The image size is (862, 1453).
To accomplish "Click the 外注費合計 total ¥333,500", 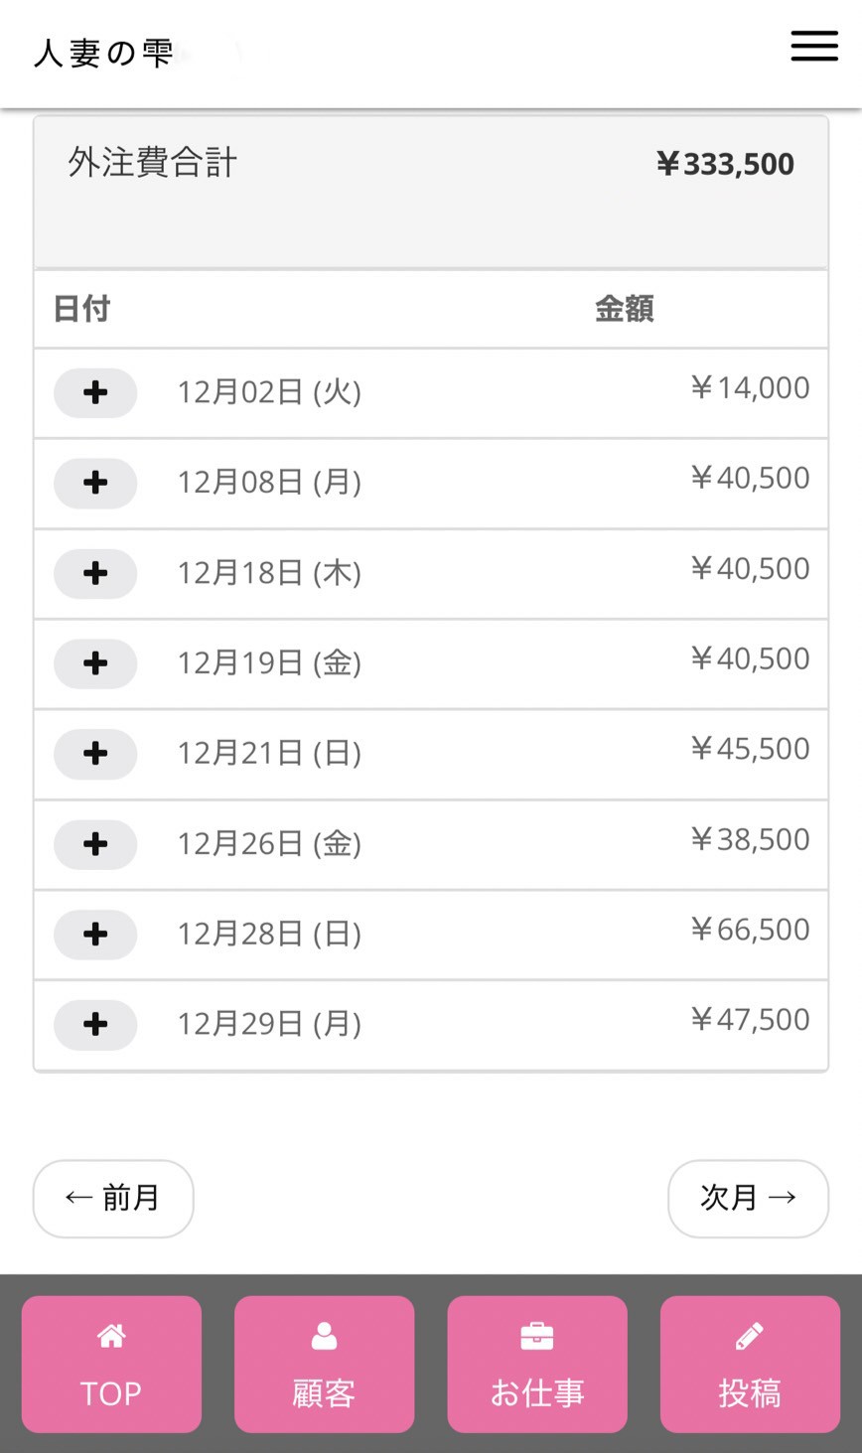I will 725,164.
